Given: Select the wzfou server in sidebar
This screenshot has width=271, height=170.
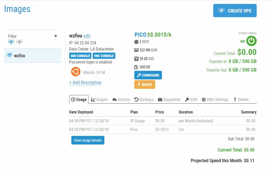Looking at the screenshot, I should [33, 56].
